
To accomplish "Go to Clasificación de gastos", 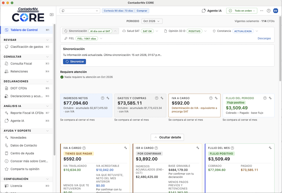I will coord(27,47).
